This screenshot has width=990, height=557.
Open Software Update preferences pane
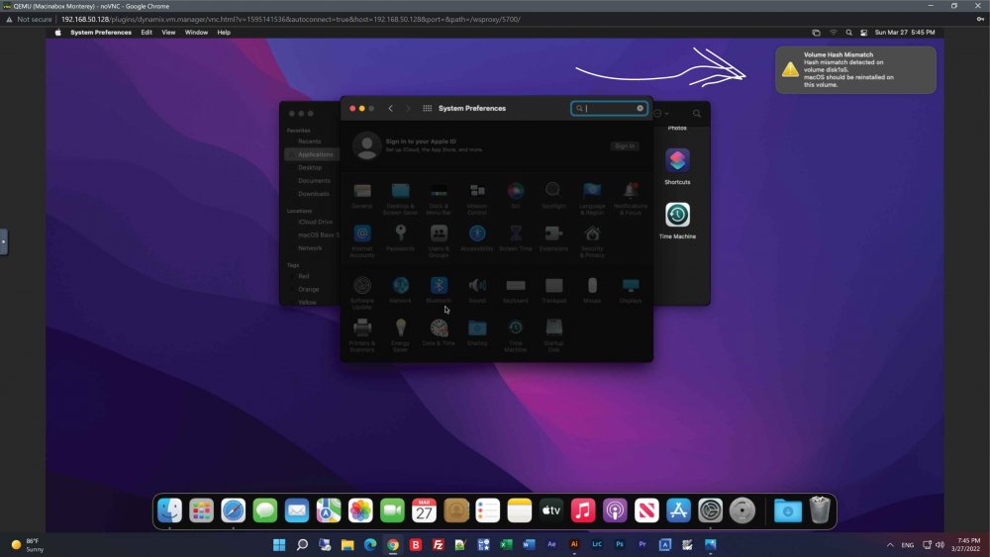point(361,293)
